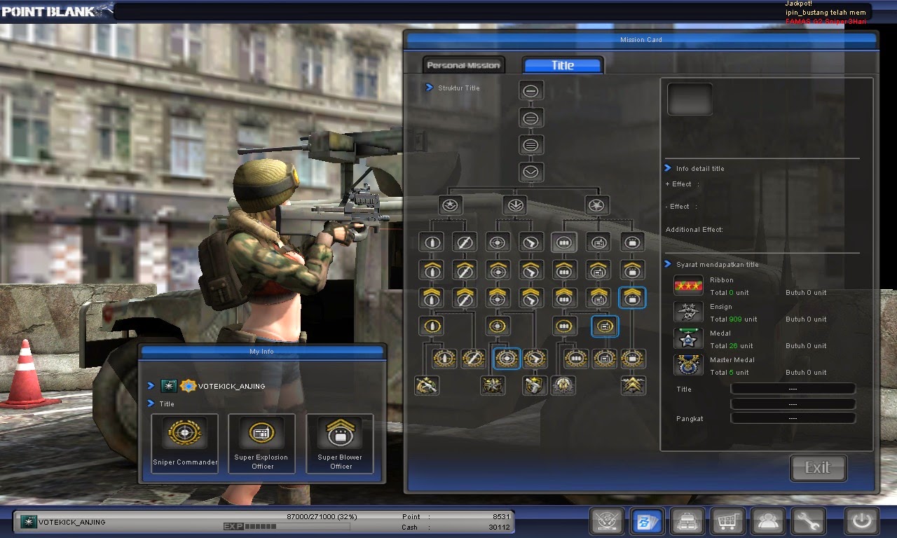The width and height of the screenshot is (897, 538).
Task: Open the second empty title dropdown field
Action: click(793, 403)
